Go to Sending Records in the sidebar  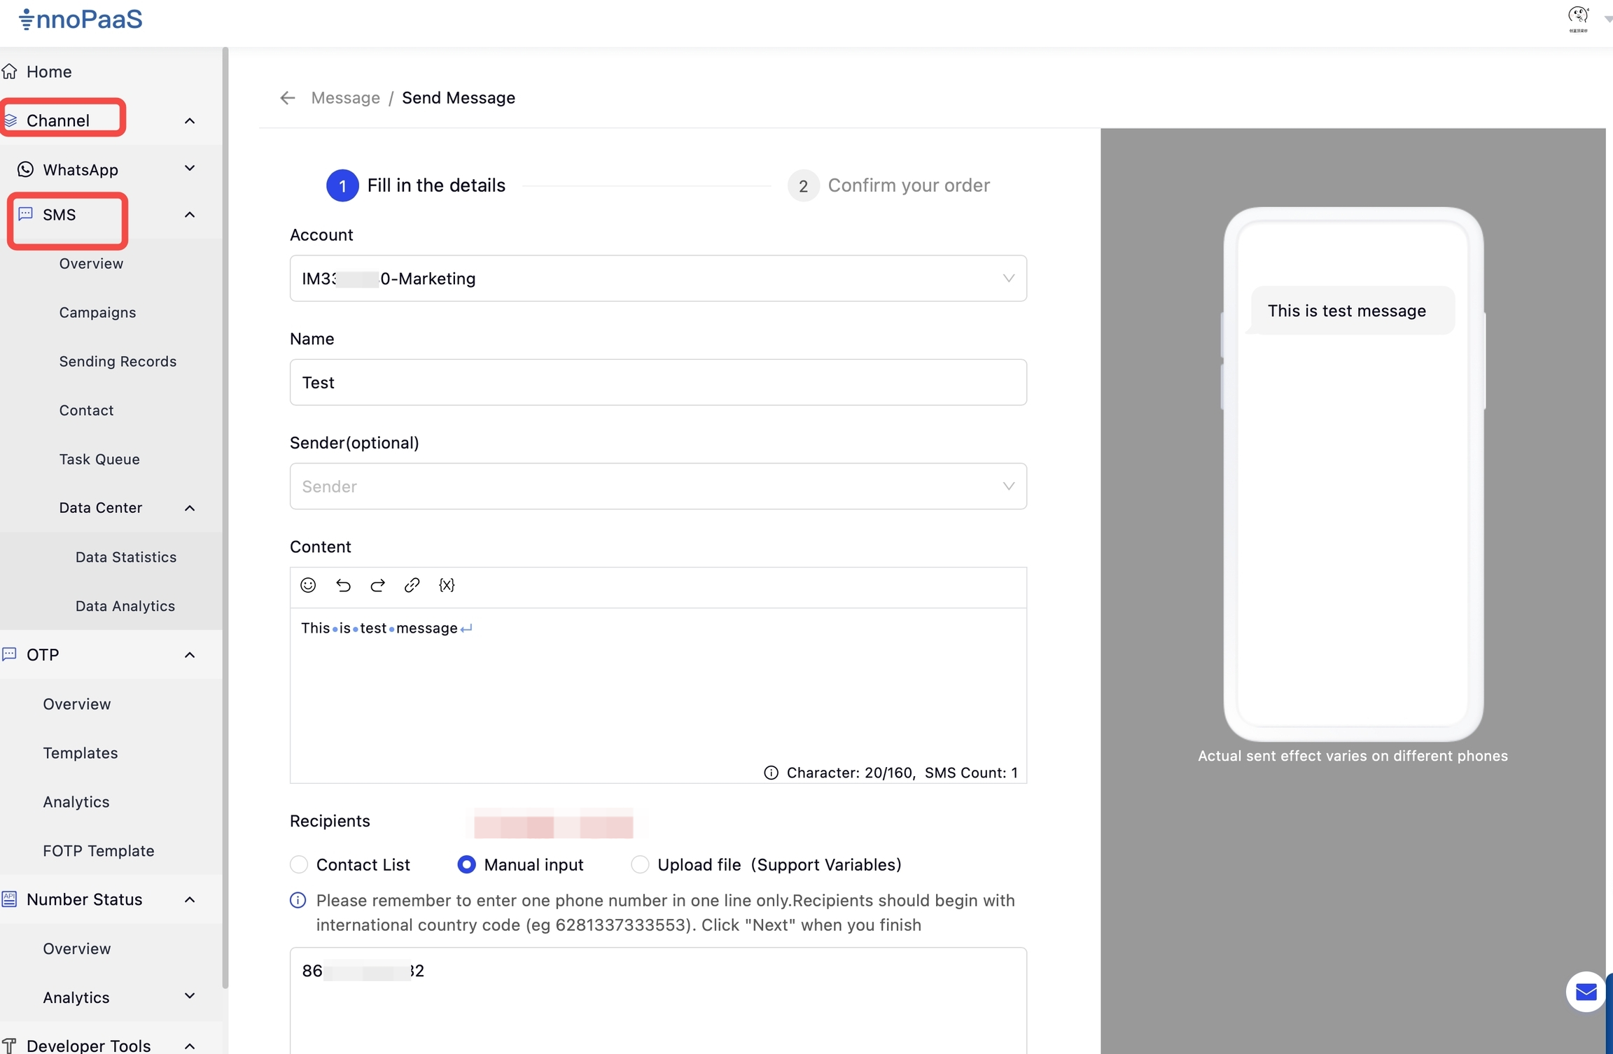coord(118,361)
